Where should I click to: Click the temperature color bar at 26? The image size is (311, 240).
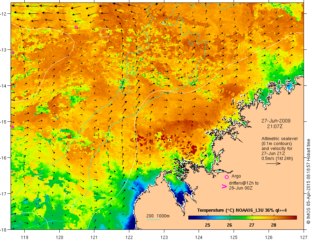[230, 218]
